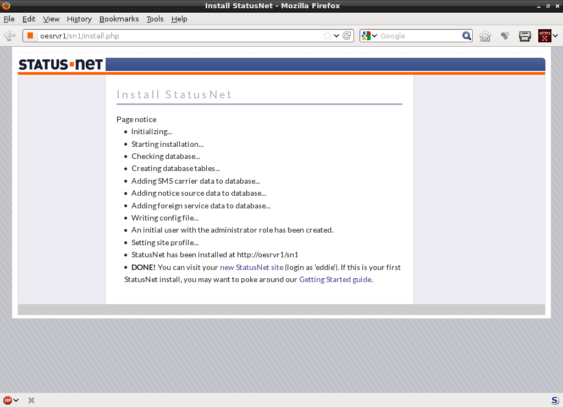Open the 'Getting Started guide' link

[335, 279]
